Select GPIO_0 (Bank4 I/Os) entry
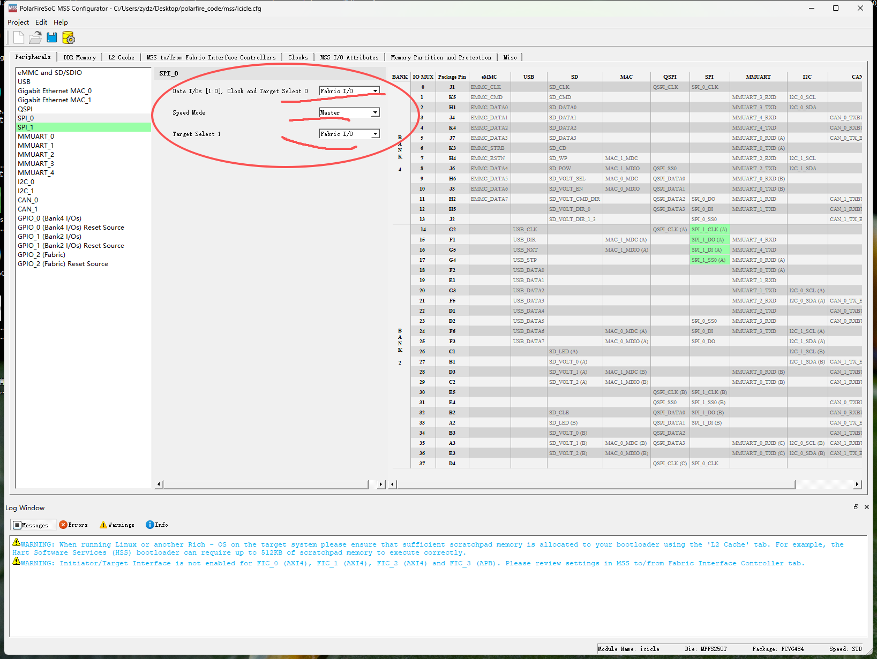 pos(84,218)
